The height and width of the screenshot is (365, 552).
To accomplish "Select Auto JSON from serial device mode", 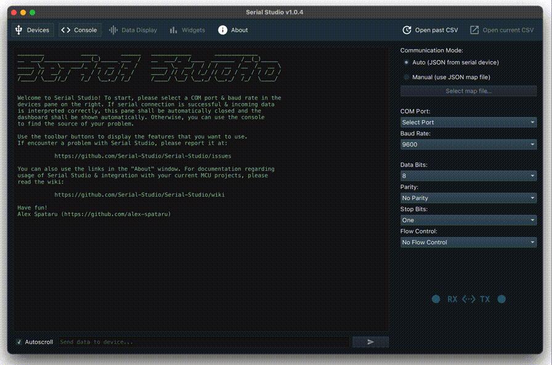I will pyautogui.click(x=406, y=62).
